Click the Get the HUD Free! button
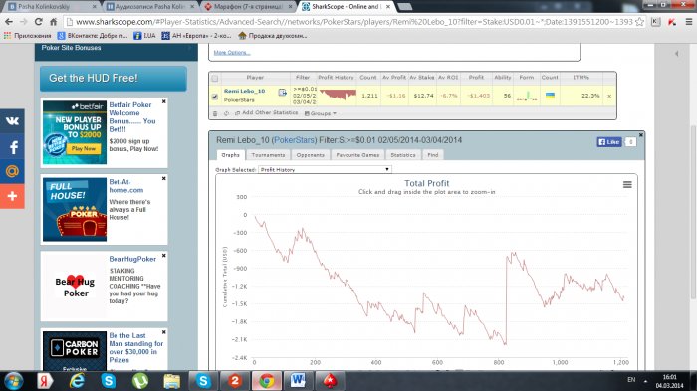The width and height of the screenshot is (697, 391). coord(114,79)
